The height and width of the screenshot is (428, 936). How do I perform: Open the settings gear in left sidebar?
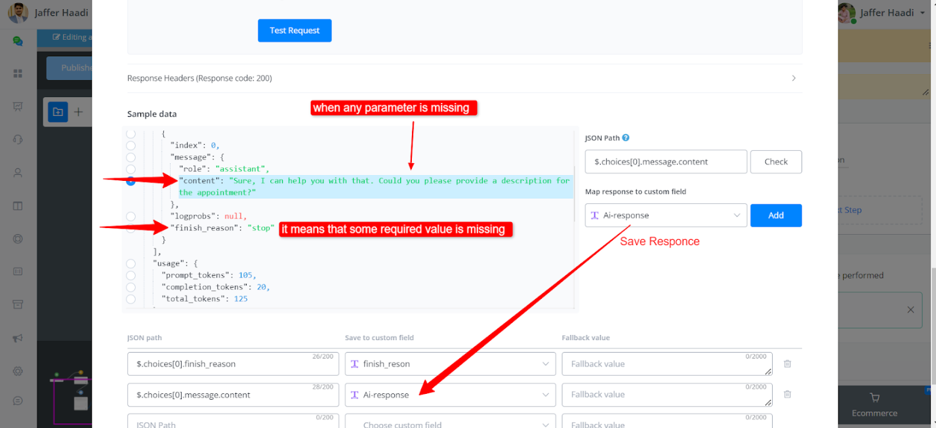coord(18,371)
